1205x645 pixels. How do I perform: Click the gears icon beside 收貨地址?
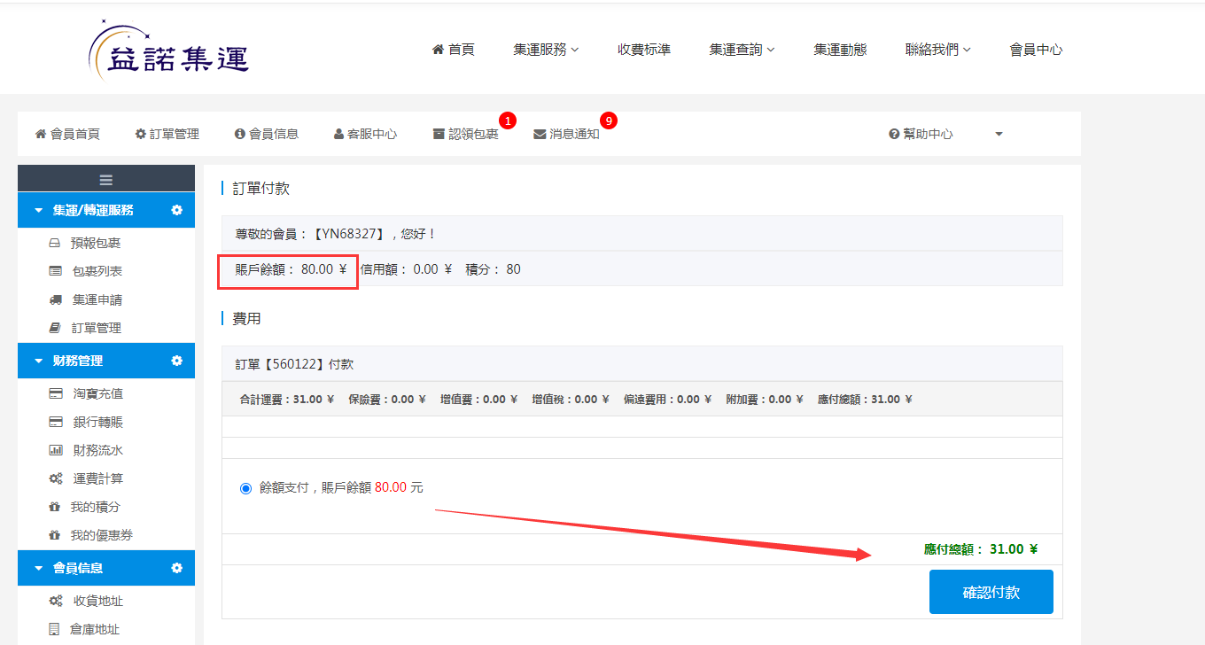point(55,601)
